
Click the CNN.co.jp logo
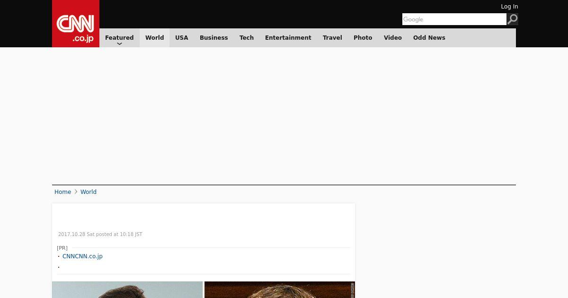click(76, 24)
